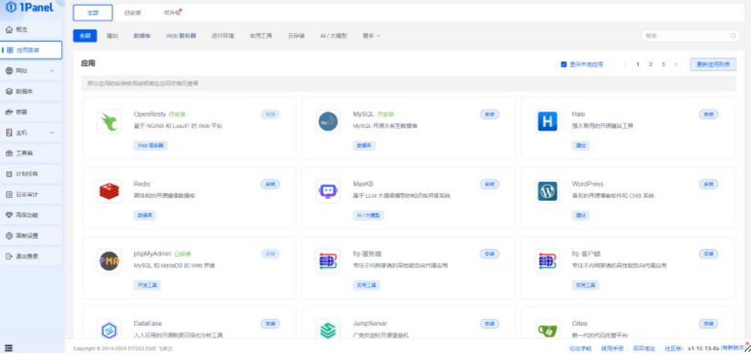Screen dimensions: 751x355
Task: Switch to the 已安装 tab
Action: [x=133, y=13]
